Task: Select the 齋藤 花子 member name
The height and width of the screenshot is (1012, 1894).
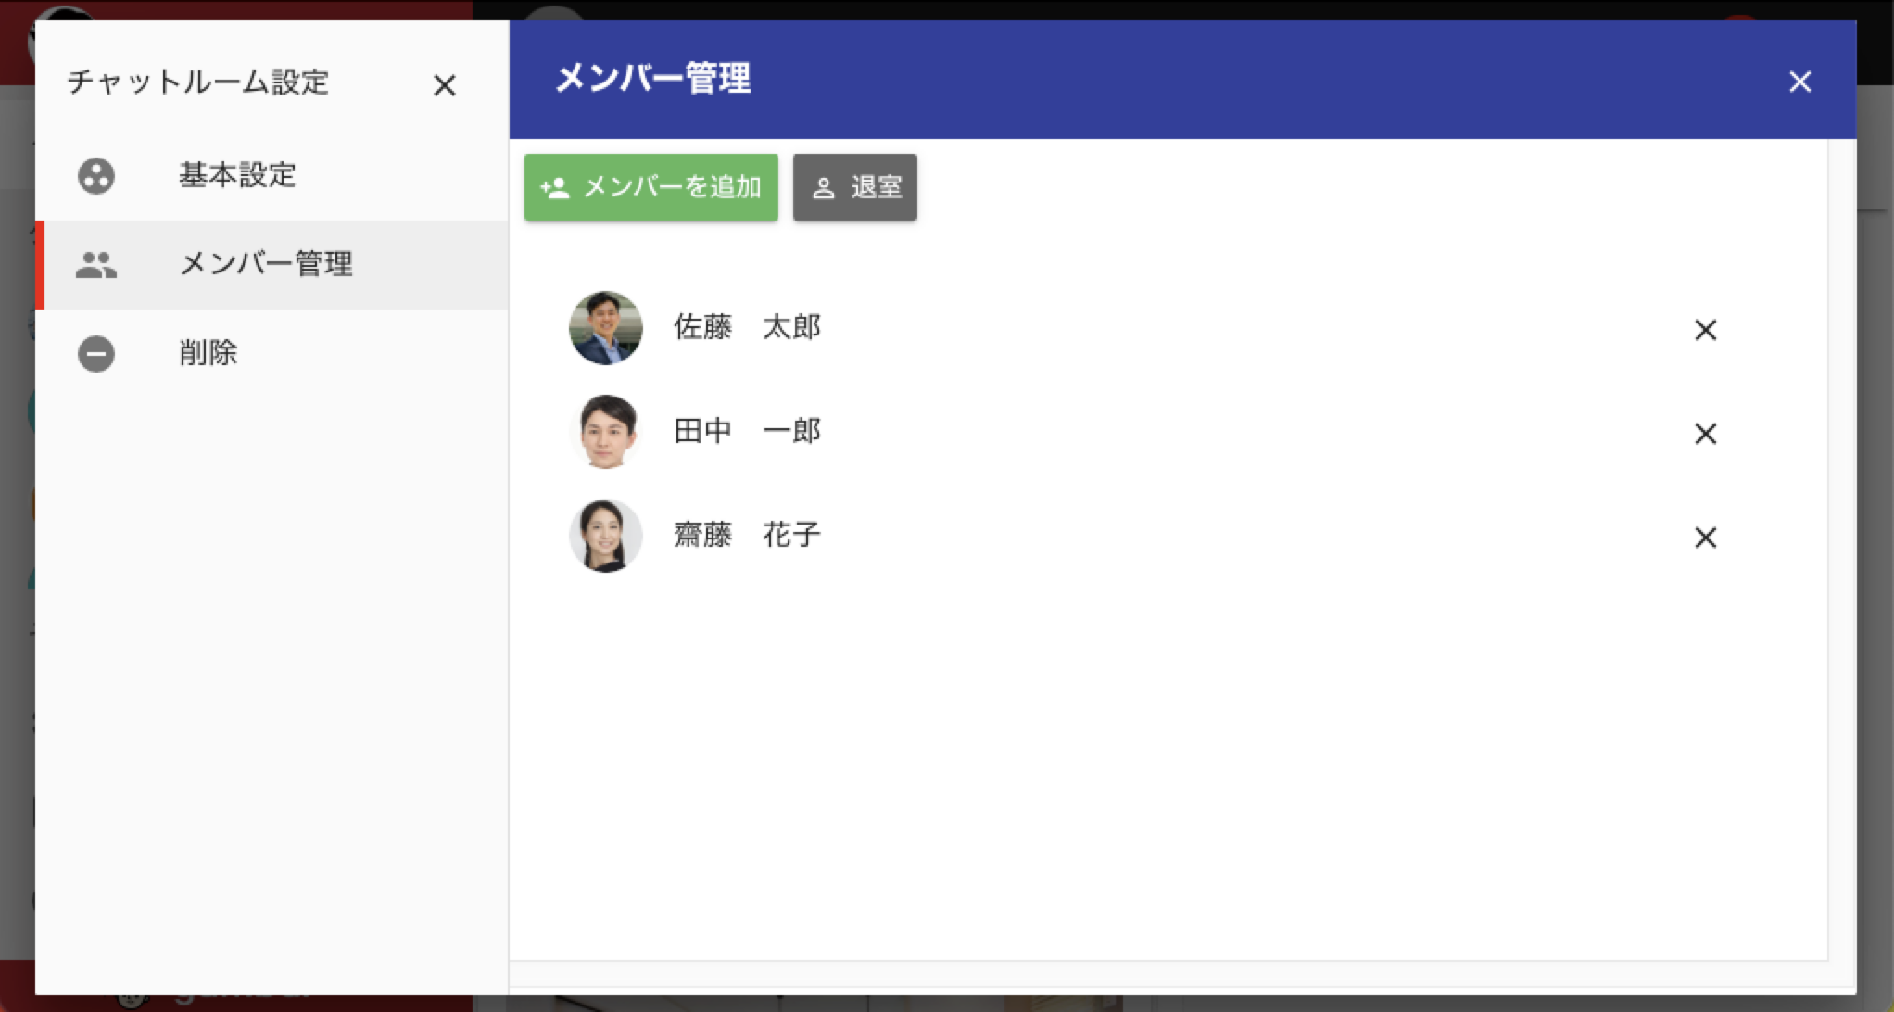Action: 747,535
